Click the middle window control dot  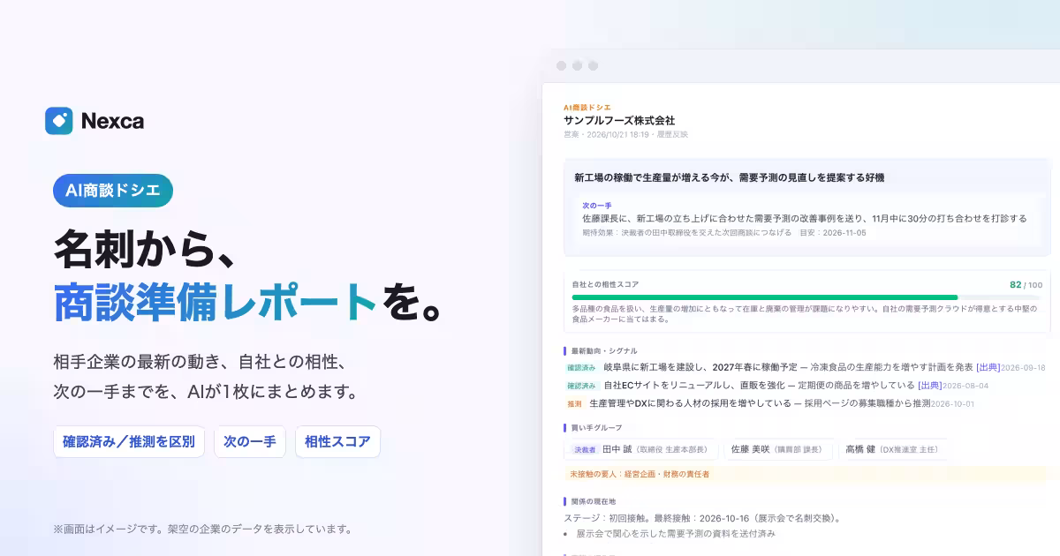tap(577, 65)
